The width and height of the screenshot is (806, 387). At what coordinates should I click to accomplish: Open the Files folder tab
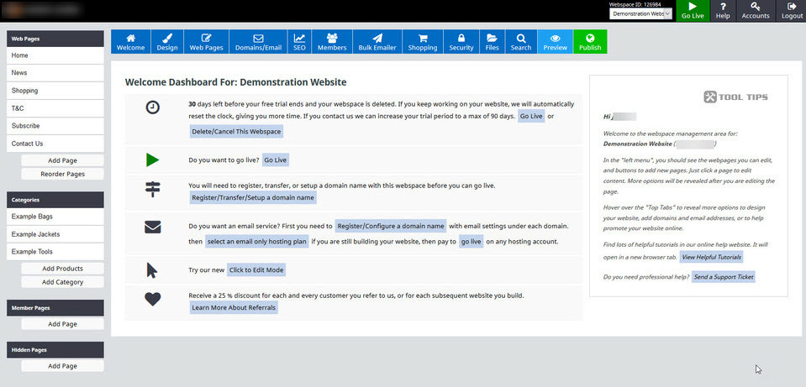[x=492, y=42]
